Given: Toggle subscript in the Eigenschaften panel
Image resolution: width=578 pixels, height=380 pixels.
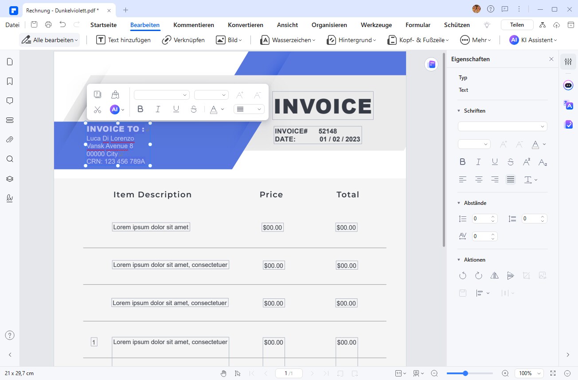Looking at the screenshot, I should (x=543, y=162).
